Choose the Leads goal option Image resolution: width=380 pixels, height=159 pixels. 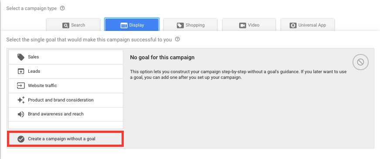[66, 71]
